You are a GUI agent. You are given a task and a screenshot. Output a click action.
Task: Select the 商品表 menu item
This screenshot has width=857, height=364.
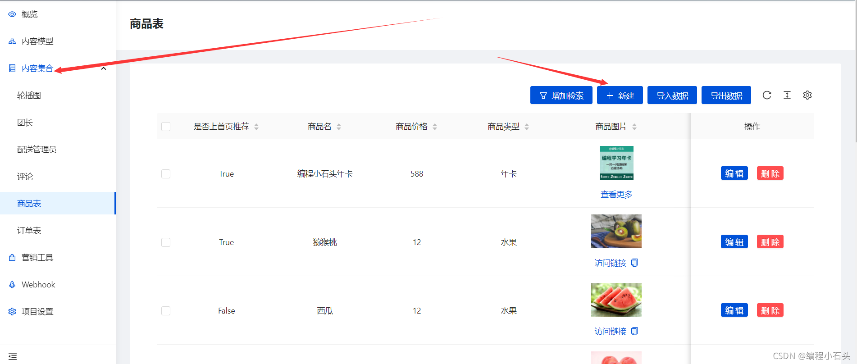pyautogui.click(x=58, y=203)
